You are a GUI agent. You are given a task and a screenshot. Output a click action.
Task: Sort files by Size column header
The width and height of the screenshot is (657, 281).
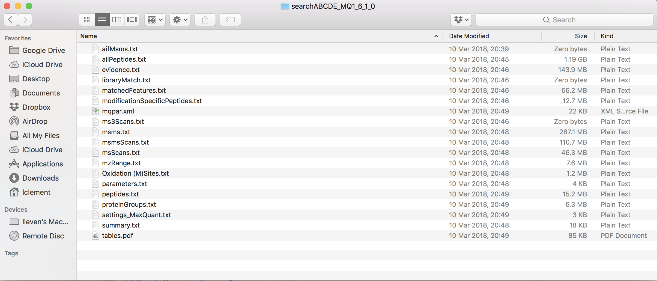pos(581,36)
